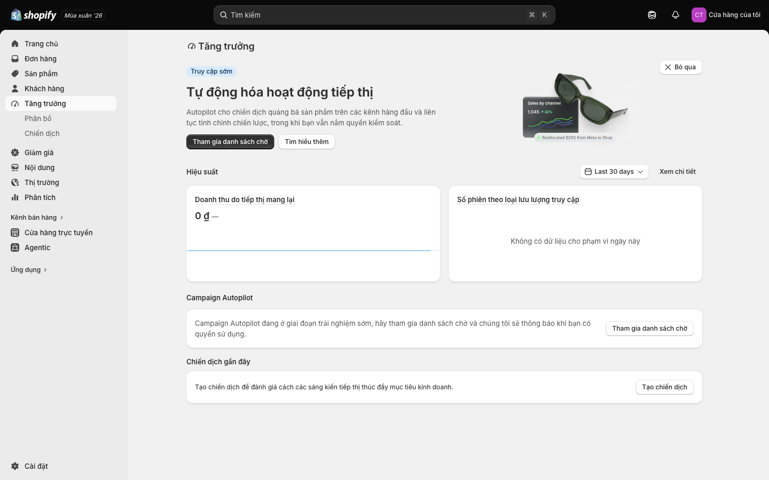Join waitlist in Campaign Autopilot card
Screen dimensions: 769x480
(649, 329)
